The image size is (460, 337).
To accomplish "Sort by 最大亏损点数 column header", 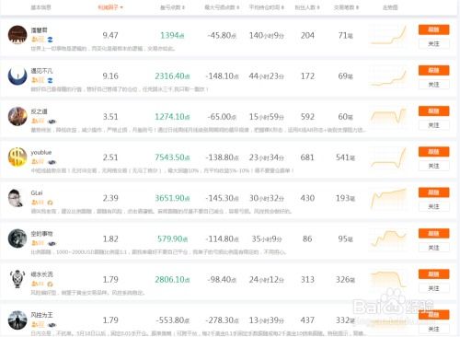I will point(222,7).
